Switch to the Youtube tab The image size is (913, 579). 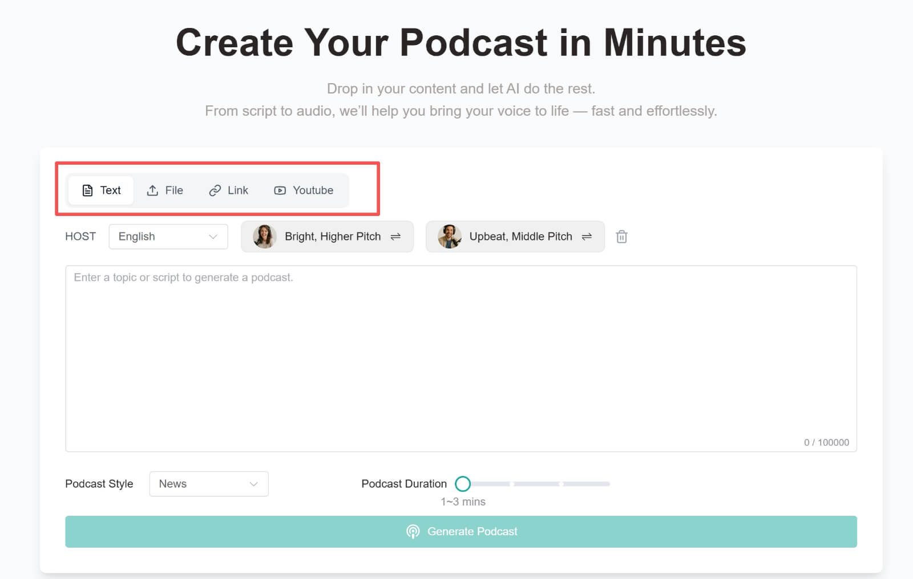(304, 190)
